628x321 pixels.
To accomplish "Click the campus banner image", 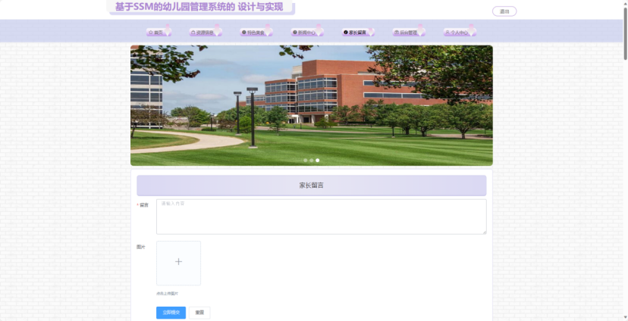I will (312, 105).
